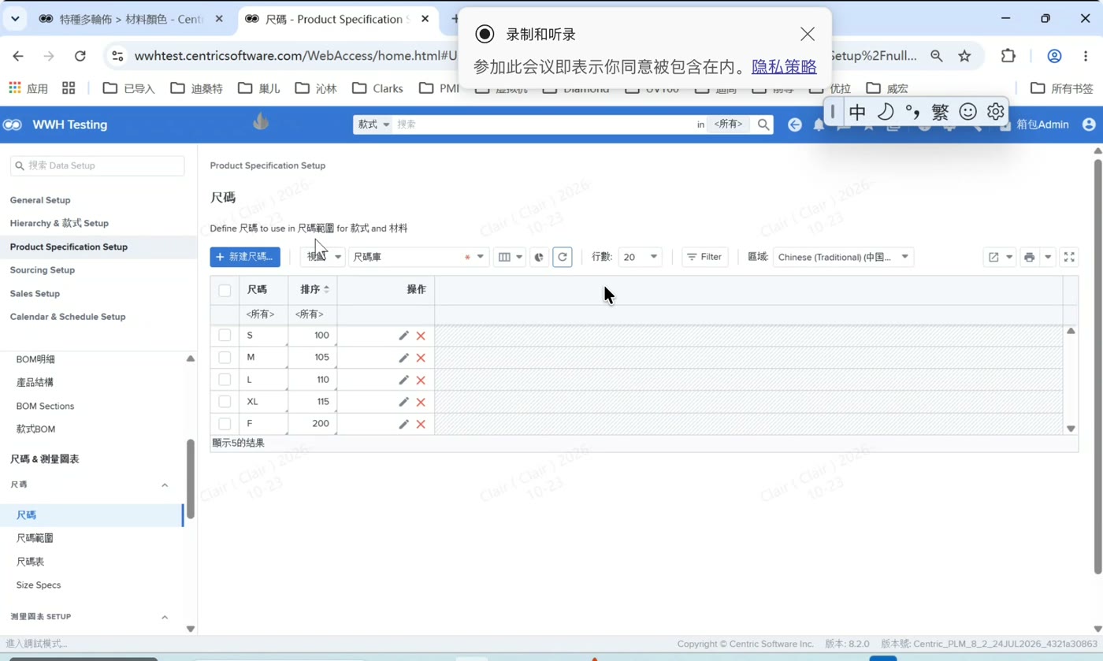This screenshot has width=1103, height=661.
Task: Click the Centric logo in header
Action: coord(13,124)
